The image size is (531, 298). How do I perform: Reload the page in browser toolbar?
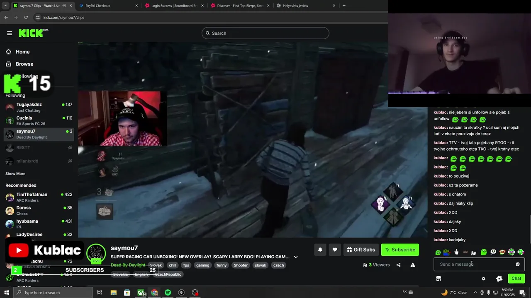(26, 17)
